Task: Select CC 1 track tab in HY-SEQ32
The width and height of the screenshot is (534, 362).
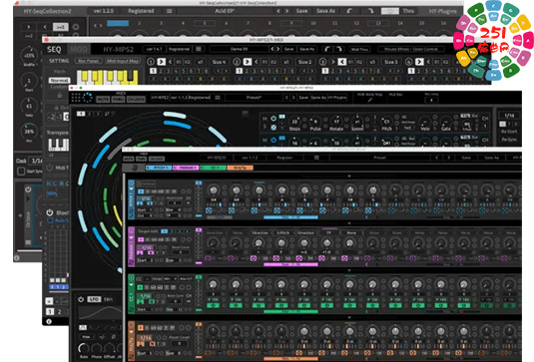Action: coord(214,168)
